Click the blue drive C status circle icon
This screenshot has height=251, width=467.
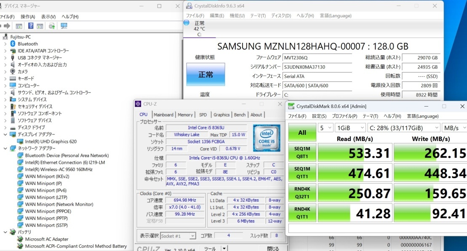click(x=186, y=23)
